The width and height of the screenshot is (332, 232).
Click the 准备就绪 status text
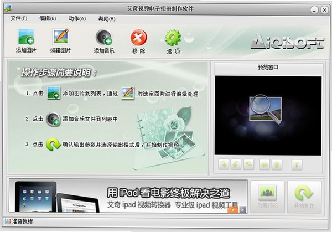coord(23,221)
